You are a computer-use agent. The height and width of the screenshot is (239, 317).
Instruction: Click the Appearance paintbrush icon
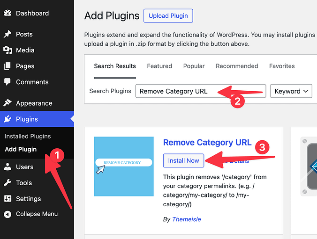(8, 103)
